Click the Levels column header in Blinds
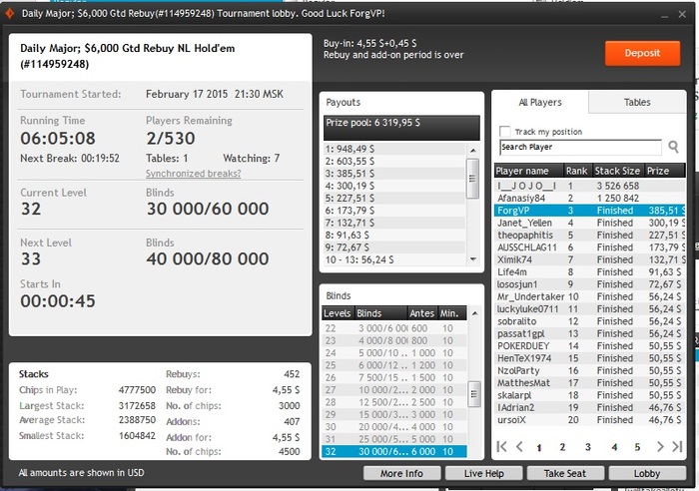 [338, 313]
